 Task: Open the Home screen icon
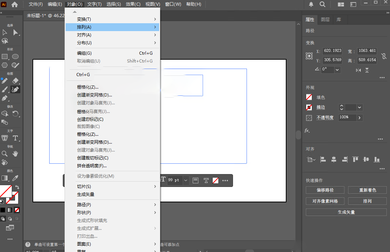click(15, 4)
